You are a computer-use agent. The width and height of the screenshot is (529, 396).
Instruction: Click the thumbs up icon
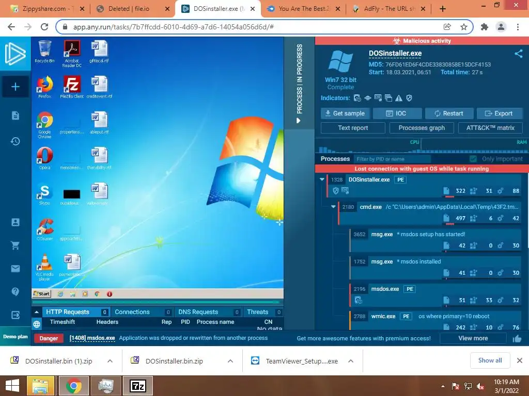517,338
